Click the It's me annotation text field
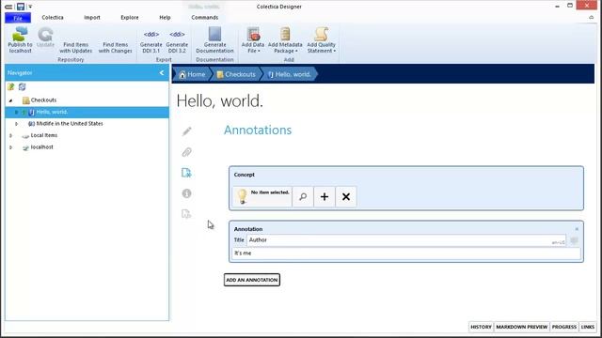 [406, 253]
